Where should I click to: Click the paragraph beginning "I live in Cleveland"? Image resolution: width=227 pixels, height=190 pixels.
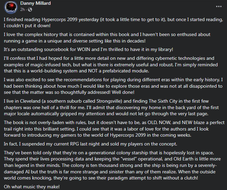coord(111,107)
